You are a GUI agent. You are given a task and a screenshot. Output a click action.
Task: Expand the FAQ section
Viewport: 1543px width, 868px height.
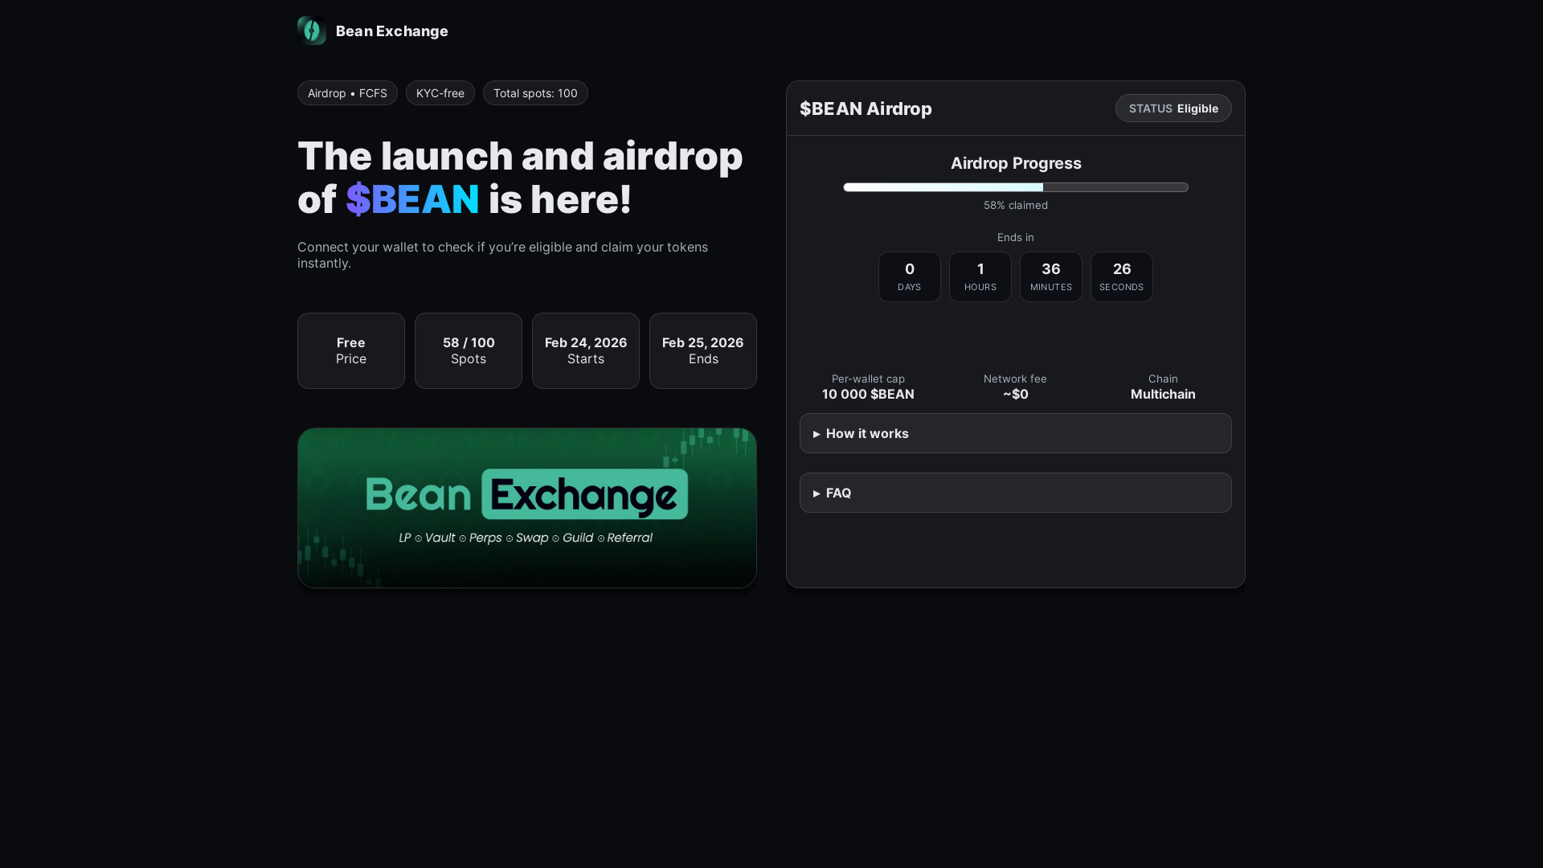pyautogui.click(x=1016, y=493)
